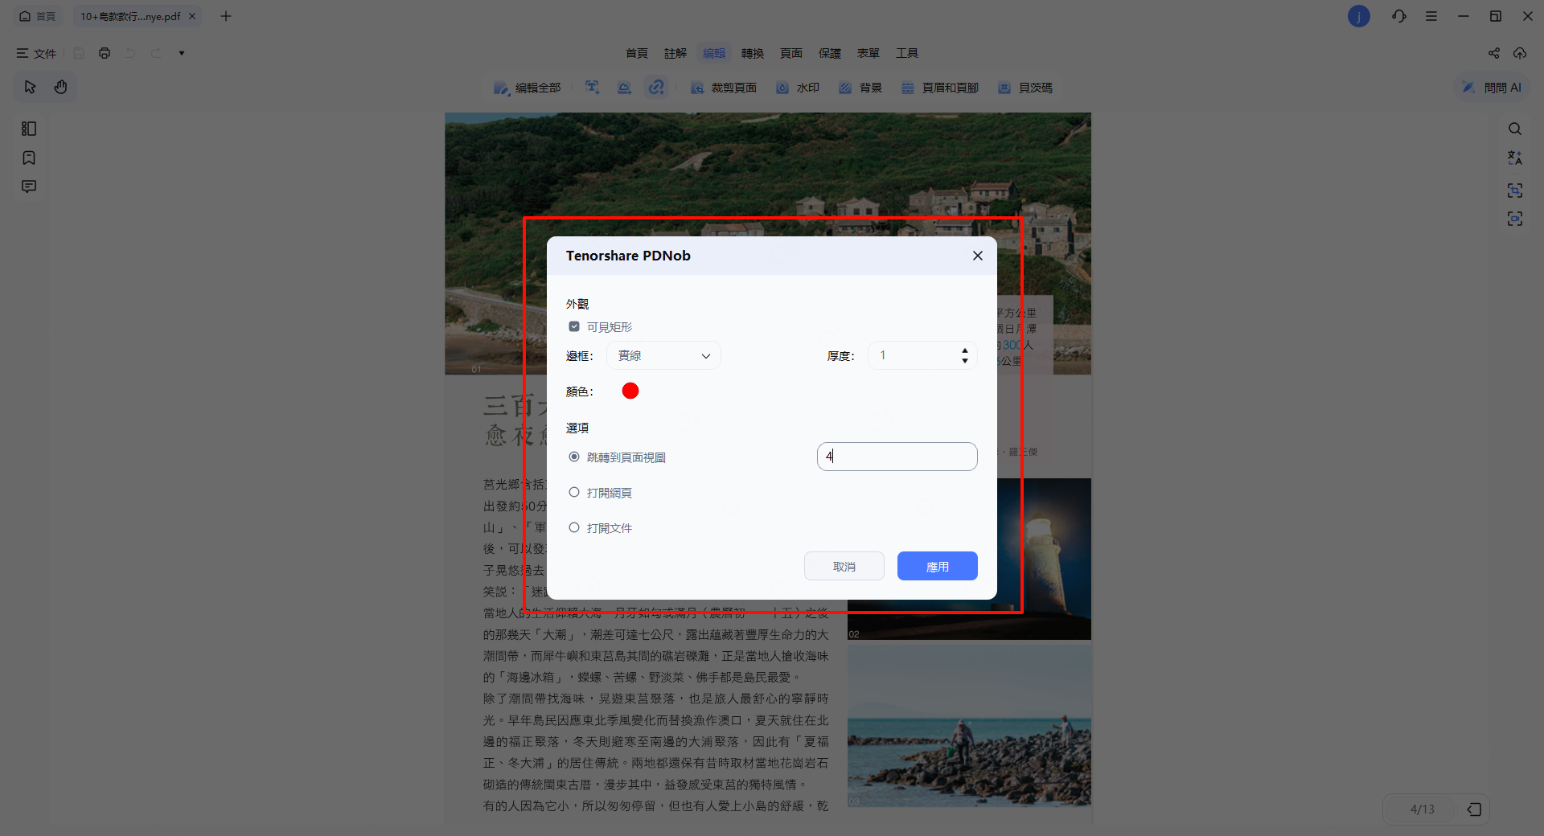Click the share icon at top right

tap(1494, 53)
